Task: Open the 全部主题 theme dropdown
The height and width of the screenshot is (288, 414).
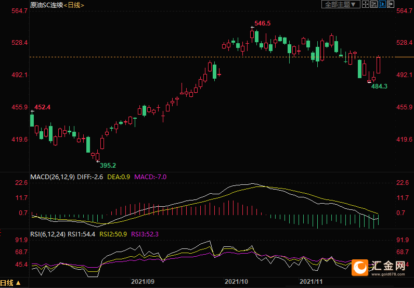Action: point(341,4)
